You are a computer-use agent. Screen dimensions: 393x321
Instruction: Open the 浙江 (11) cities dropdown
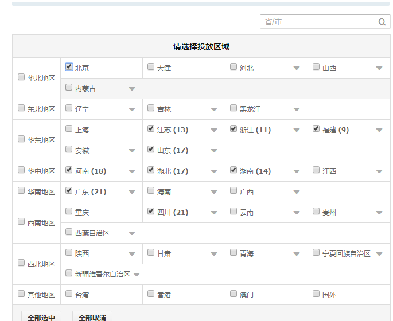coord(297,130)
